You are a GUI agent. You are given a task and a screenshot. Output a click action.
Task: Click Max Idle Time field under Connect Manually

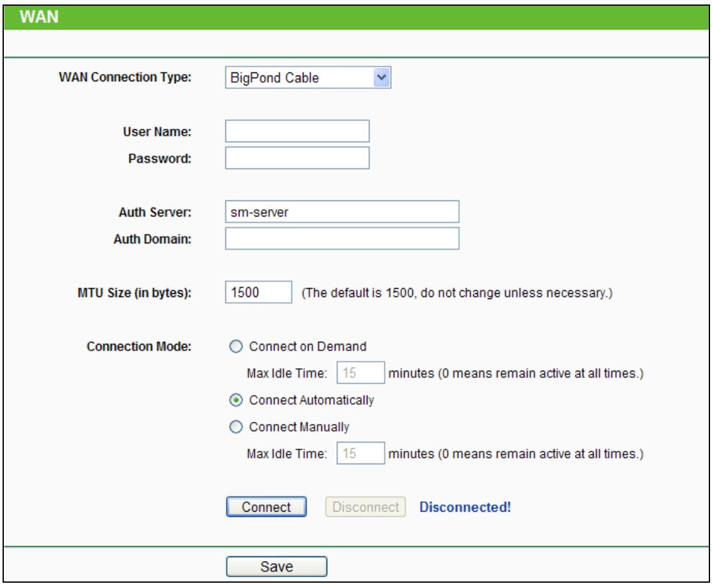(360, 453)
